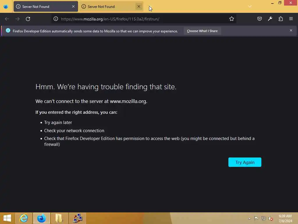Go back using the back arrow

7,19
